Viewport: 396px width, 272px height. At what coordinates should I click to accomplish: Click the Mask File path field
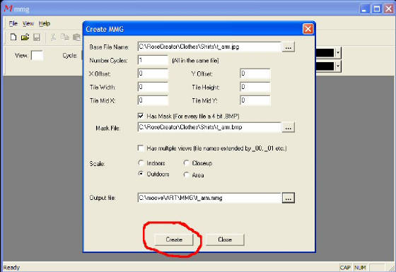coord(209,127)
